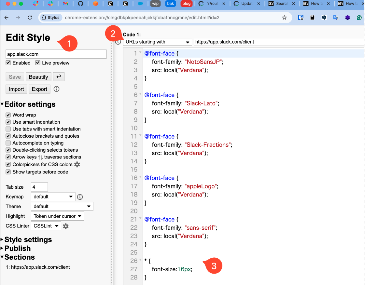
Task: Click the applies-to URL field
Action: pyautogui.click(x=279, y=42)
